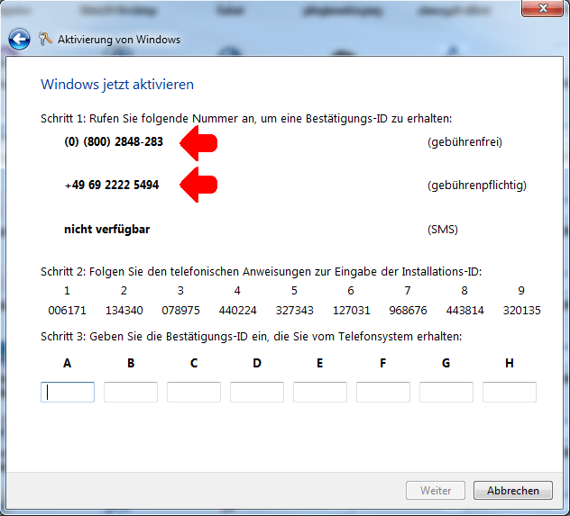570x516 pixels.
Task: Click the disabled Weiter button
Action: [x=436, y=491]
